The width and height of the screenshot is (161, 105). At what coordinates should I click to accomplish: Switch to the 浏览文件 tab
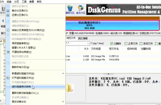pyautogui.click(x=71, y=38)
